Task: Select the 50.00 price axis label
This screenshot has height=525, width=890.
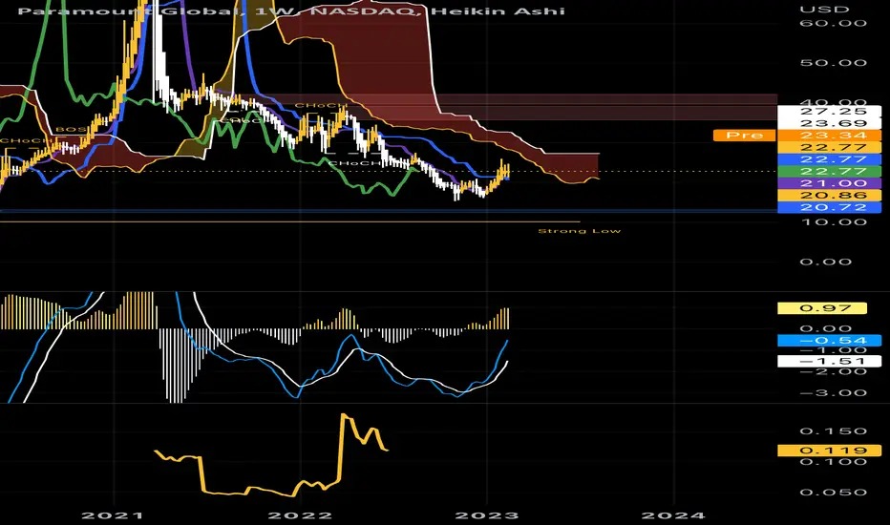Action: click(834, 63)
